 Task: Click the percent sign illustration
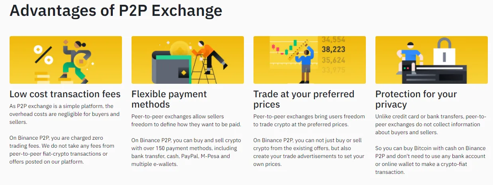(x=43, y=55)
